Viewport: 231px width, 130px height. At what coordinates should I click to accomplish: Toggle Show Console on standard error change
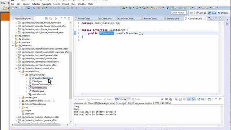[193, 99]
